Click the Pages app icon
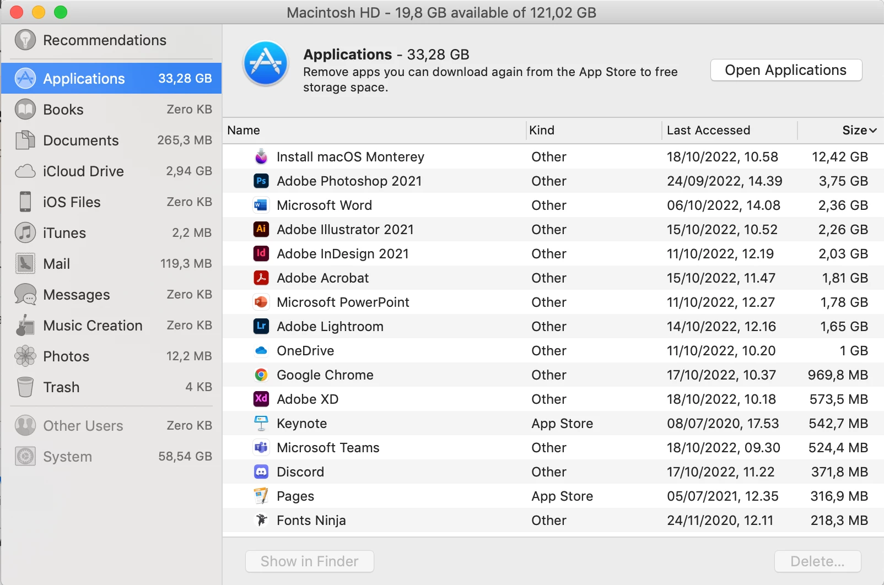 [261, 496]
